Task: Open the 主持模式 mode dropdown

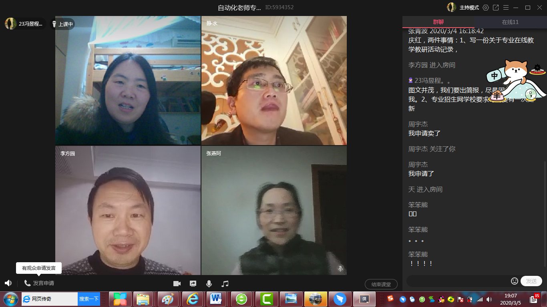Action: click(469, 8)
